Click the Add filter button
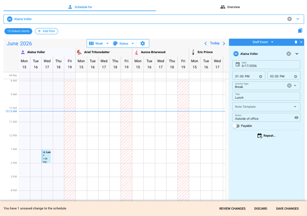 point(46,31)
